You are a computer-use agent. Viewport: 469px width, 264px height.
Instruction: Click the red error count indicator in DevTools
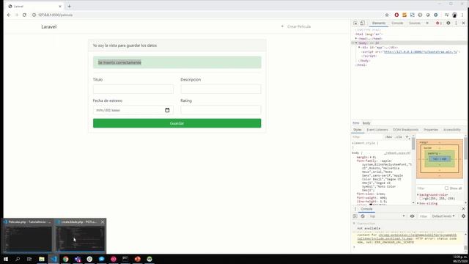pyautogui.click(x=438, y=23)
